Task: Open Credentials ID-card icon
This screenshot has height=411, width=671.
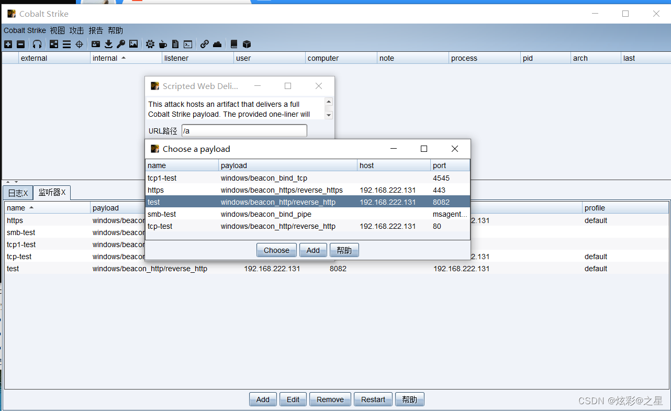Action: (x=96, y=45)
